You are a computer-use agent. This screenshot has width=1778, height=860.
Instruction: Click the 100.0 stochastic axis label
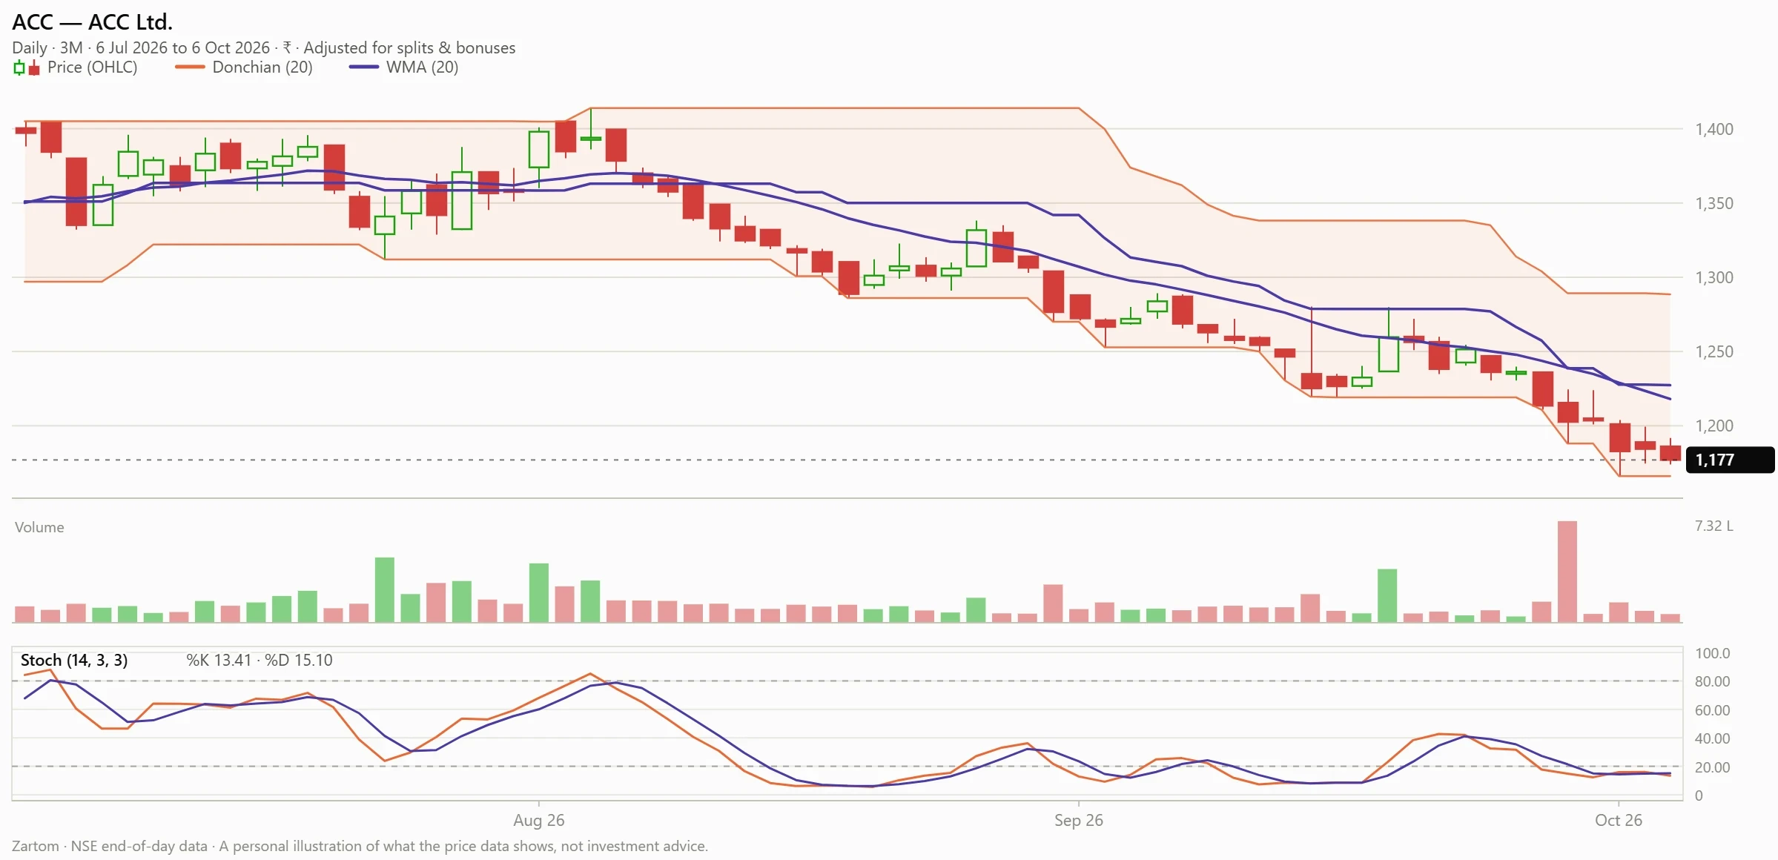point(1713,653)
